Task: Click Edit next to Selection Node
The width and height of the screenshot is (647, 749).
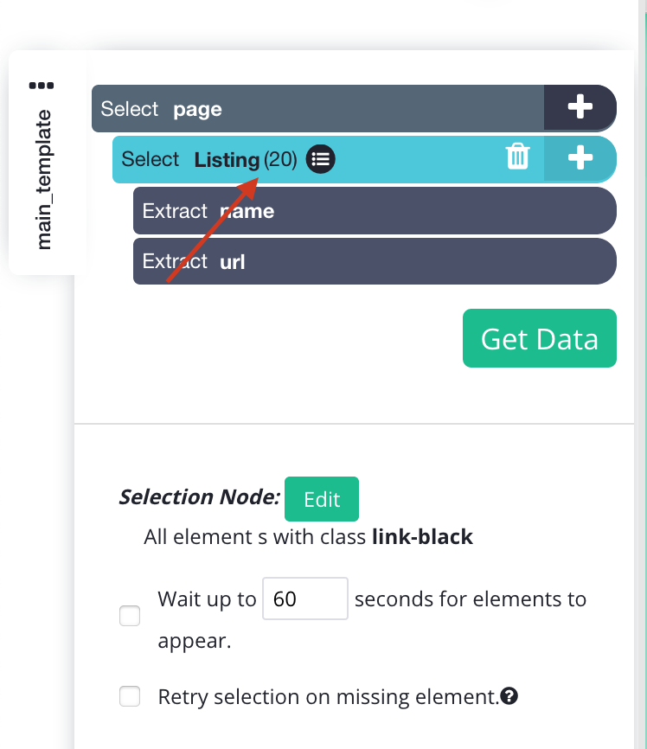Action: pyautogui.click(x=322, y=499)
